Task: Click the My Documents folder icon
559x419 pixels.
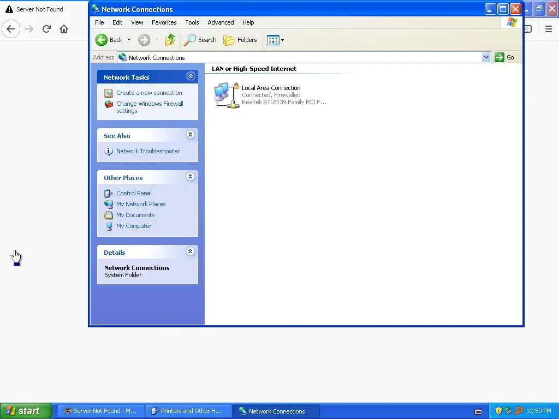Action: tap(109, 215)
